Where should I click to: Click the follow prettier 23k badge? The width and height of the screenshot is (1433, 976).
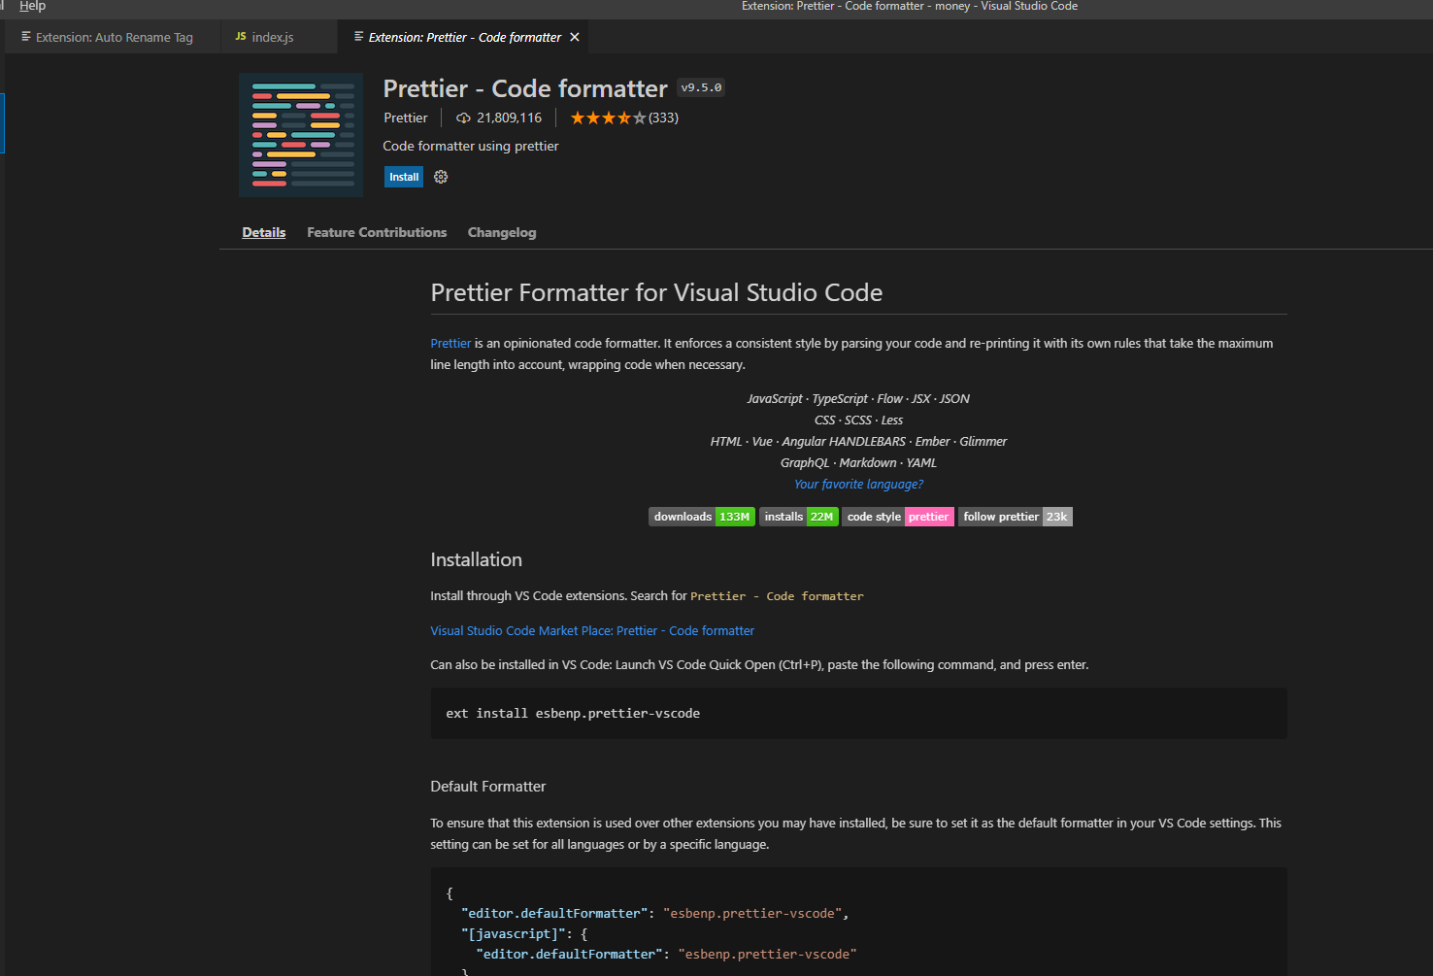[x=1016, y=517]
